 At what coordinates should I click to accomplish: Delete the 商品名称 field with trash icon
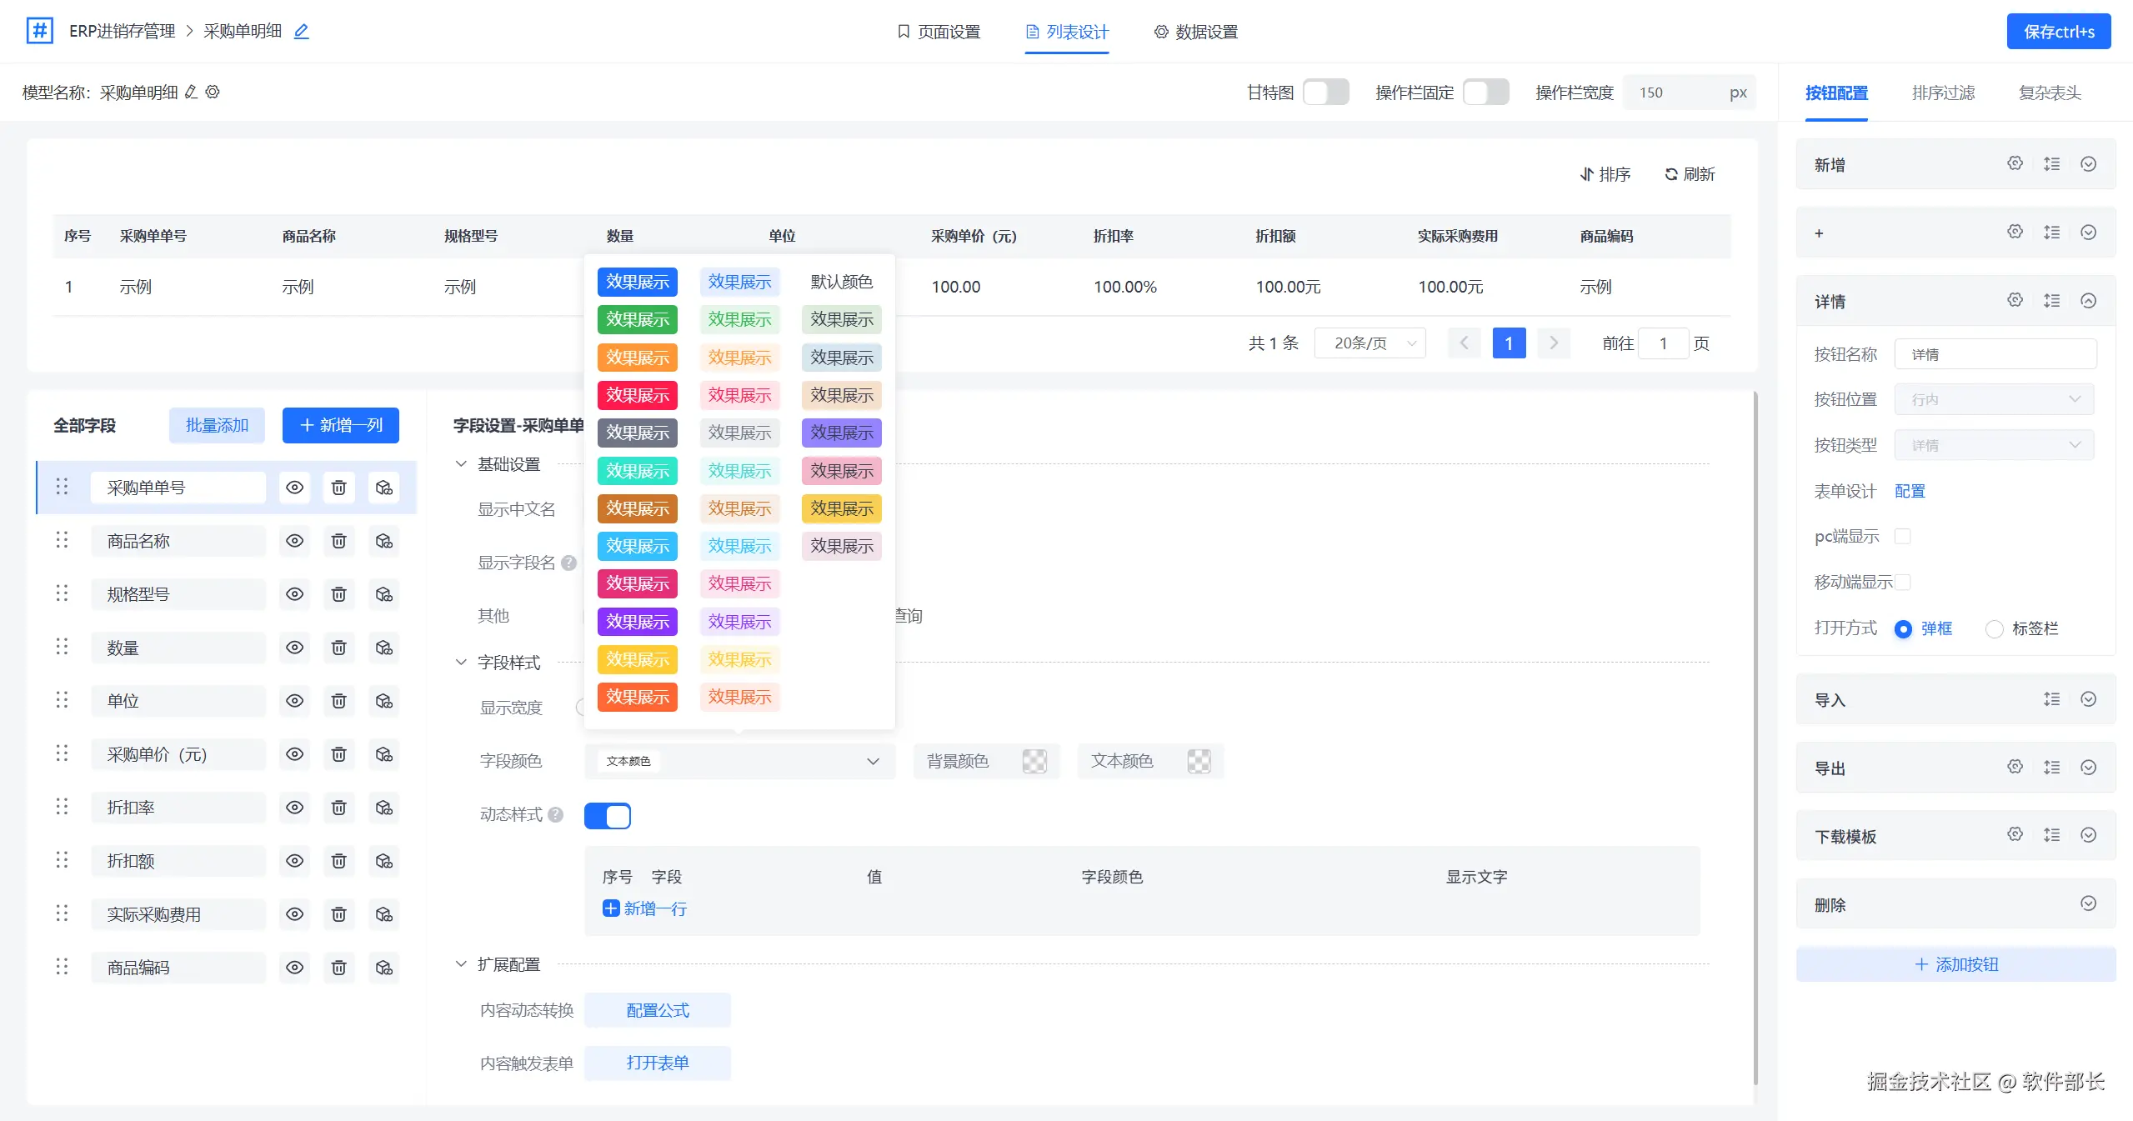pos(338,541)
